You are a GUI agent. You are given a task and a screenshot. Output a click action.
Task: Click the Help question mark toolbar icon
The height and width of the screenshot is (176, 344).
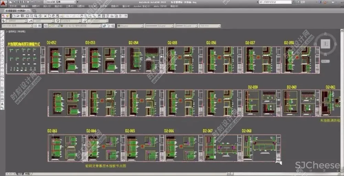tap(125, 16)
